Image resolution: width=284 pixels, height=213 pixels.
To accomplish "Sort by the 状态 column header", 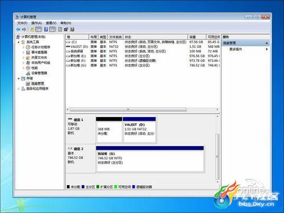I will pyautogui.click(x=156, y=37).
